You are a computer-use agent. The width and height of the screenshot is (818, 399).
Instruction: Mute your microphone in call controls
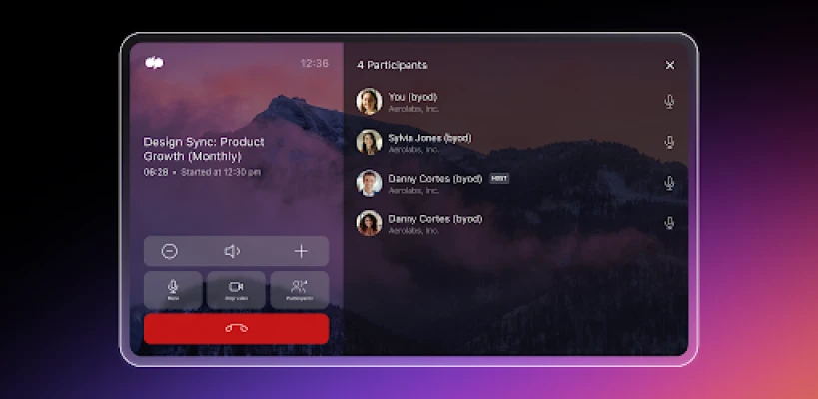[173, 289]
